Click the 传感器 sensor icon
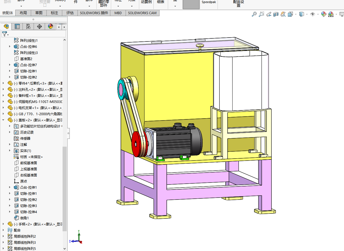This screenshot has height=251, width=344. [16, 138]
